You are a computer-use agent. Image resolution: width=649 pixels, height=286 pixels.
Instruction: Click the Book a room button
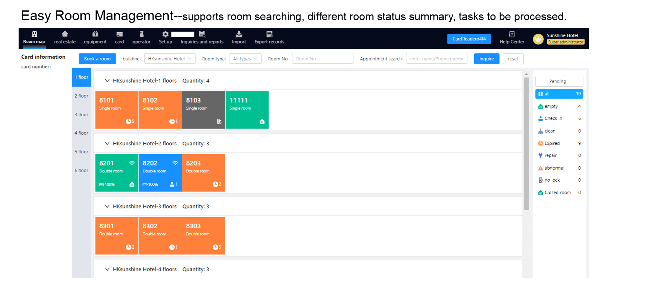(x=97, y=59)
